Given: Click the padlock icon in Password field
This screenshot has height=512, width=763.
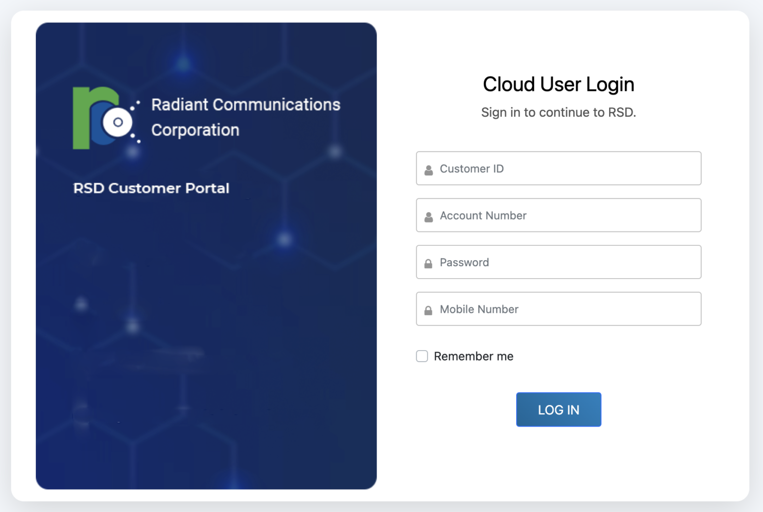Looking at the screenshot, I should 428,262.
